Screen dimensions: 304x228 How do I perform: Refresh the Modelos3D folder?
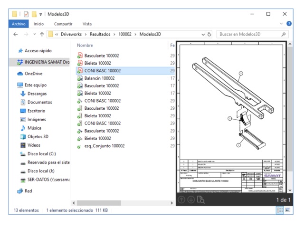209,34
